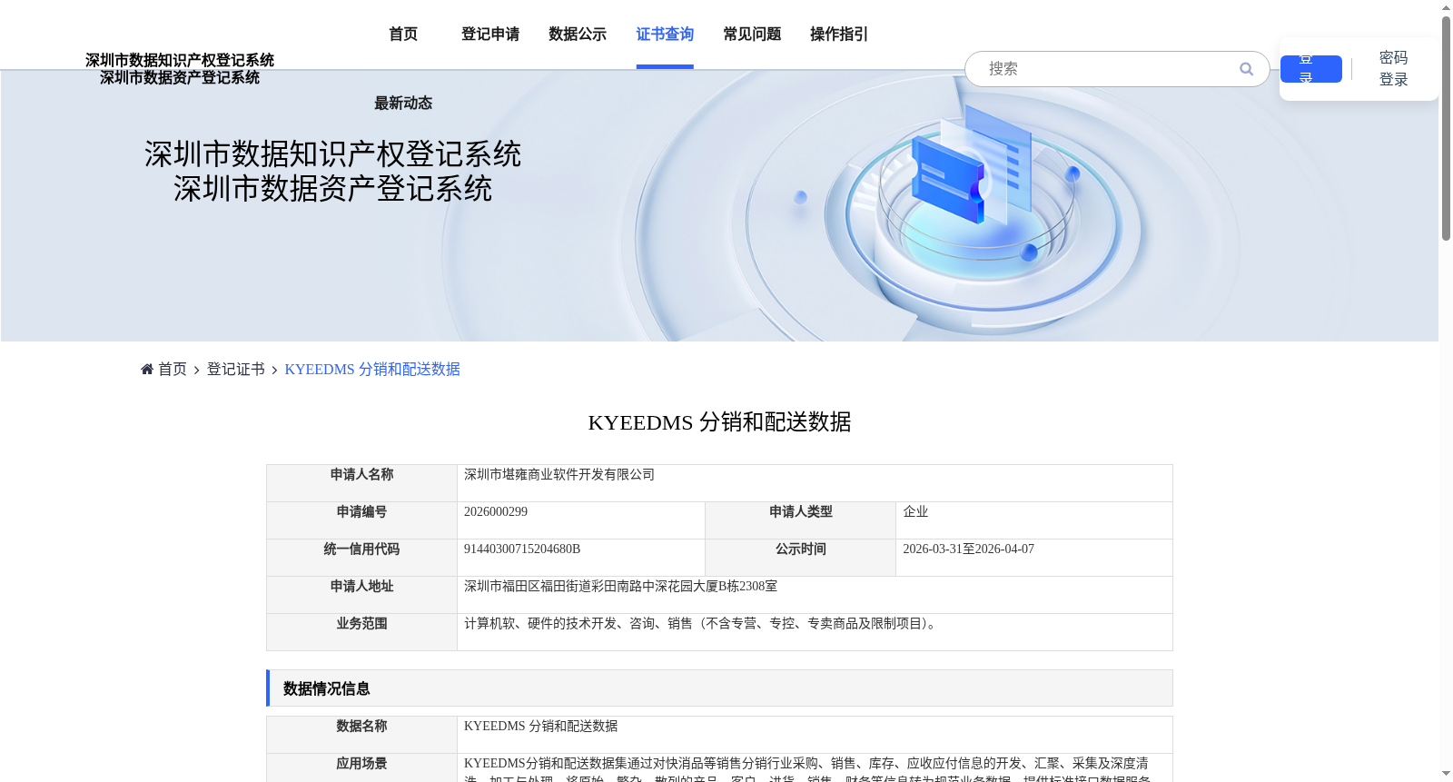The height and width of the screenshot is (782, 1453).
Task: Select the 证书查询 navigation tab
Action: [x=665, y=34]
